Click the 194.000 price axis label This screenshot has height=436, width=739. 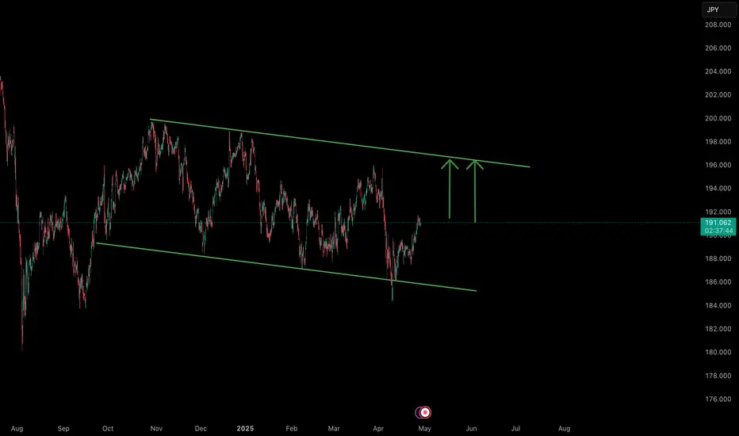coord(718,188)
